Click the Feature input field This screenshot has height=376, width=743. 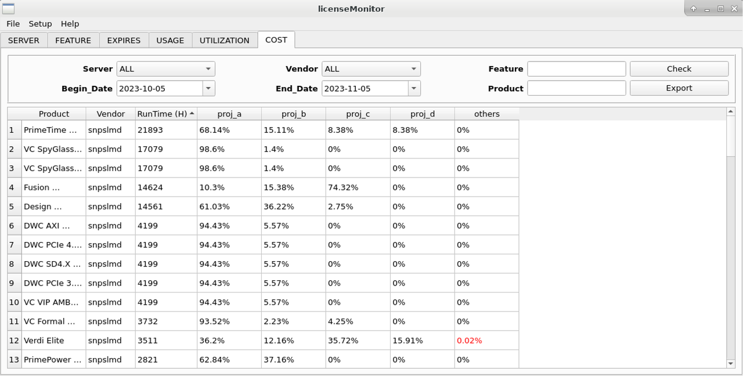tap(576, 68)
